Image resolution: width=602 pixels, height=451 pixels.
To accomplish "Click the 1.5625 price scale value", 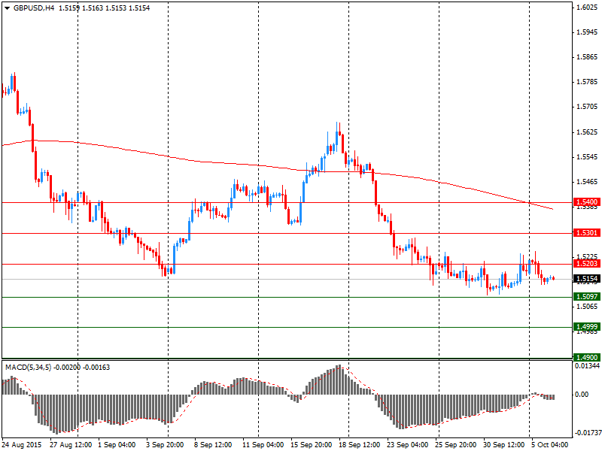I will coord(587,132).
